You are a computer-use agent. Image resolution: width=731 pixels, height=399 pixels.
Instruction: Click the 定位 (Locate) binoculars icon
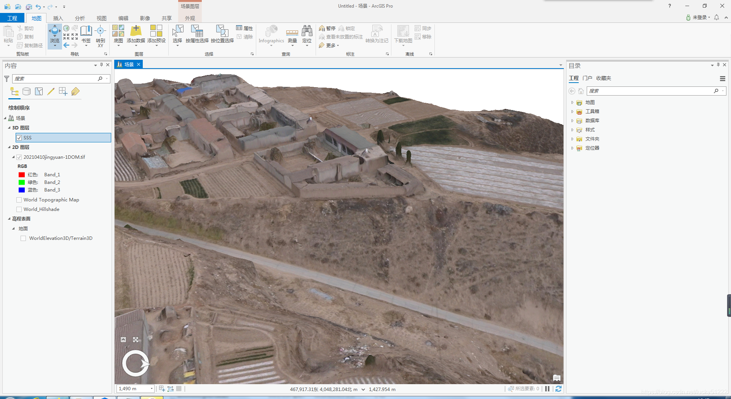pos(307,31)
